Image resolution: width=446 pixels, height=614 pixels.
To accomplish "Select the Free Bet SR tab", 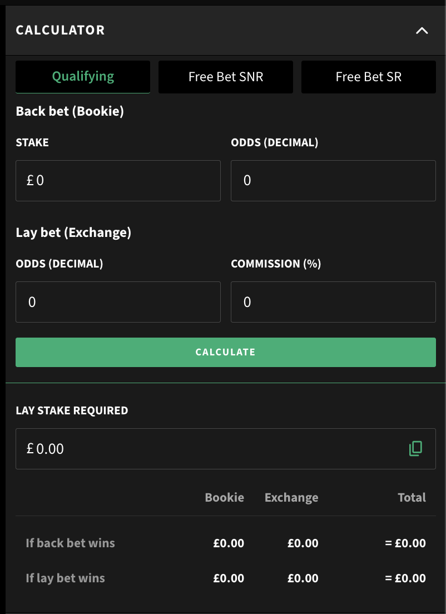I will [x=368, y=77].
